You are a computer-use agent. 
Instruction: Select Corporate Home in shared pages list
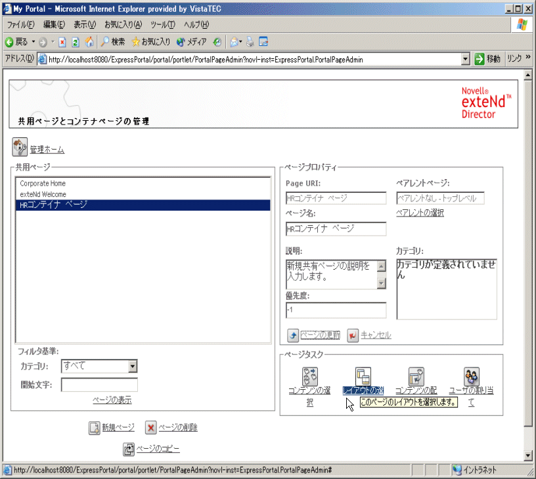coord(143,183)
